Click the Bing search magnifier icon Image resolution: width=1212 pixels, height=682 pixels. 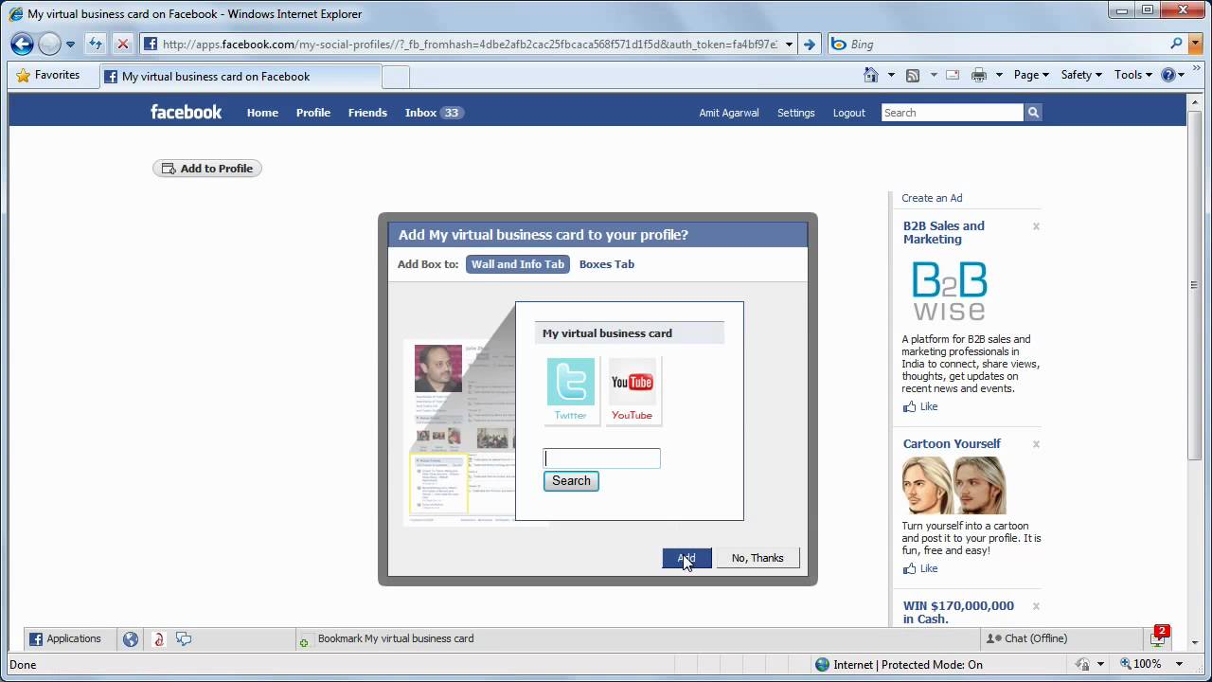[1177, 44]
